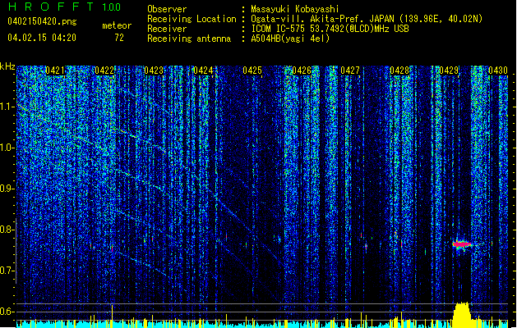The width and height of the screenshot is (517, 328).
Task: Click the 0.9 frequency axis label
Action: tap(7, 189)
